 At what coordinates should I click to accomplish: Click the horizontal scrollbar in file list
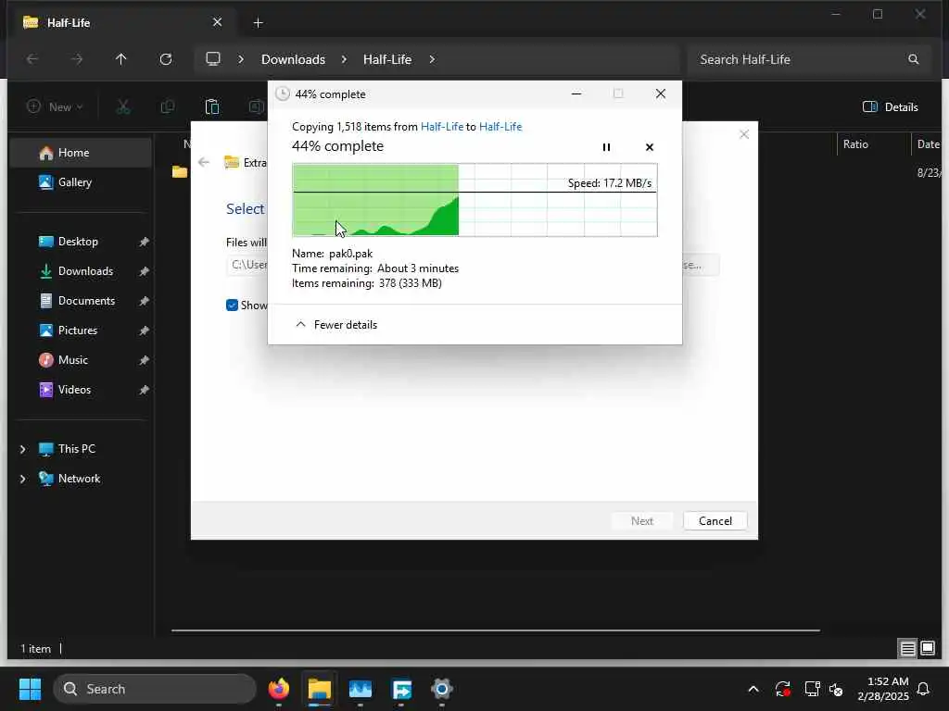(495, 630)
